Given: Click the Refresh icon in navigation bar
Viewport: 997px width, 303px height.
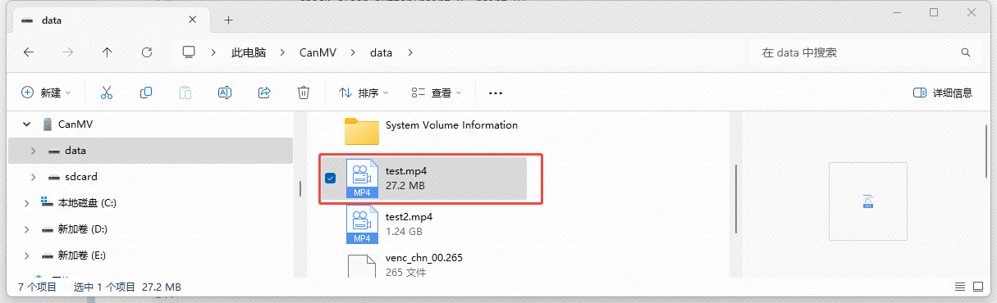Looking at the screenshot, I should click(x=147, y=52).
